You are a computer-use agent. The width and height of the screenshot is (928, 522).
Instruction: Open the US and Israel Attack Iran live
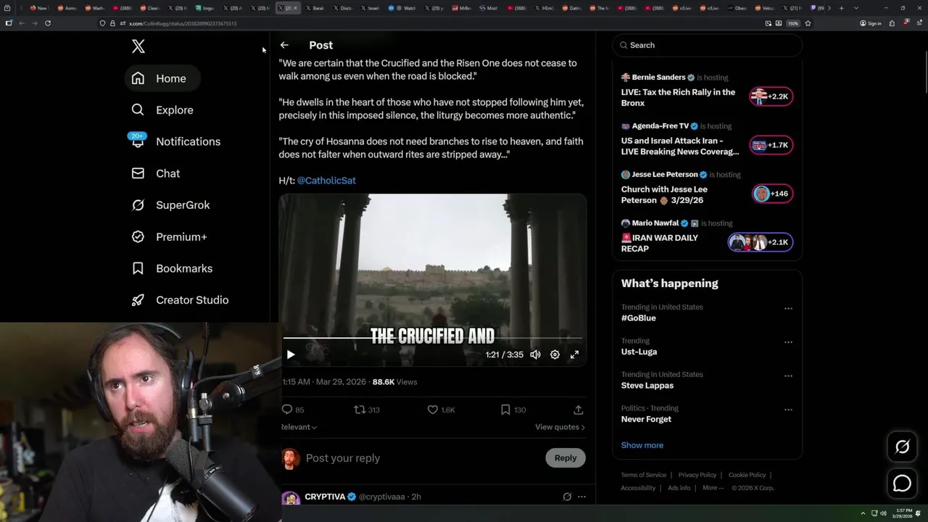tap(680, 146)
